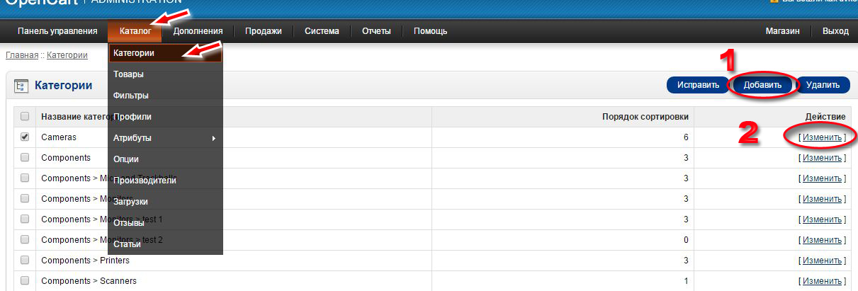This screenshot has width=858, height=291.
Task: Click Изменить link for Cameras row
Action: coord(822,137)
